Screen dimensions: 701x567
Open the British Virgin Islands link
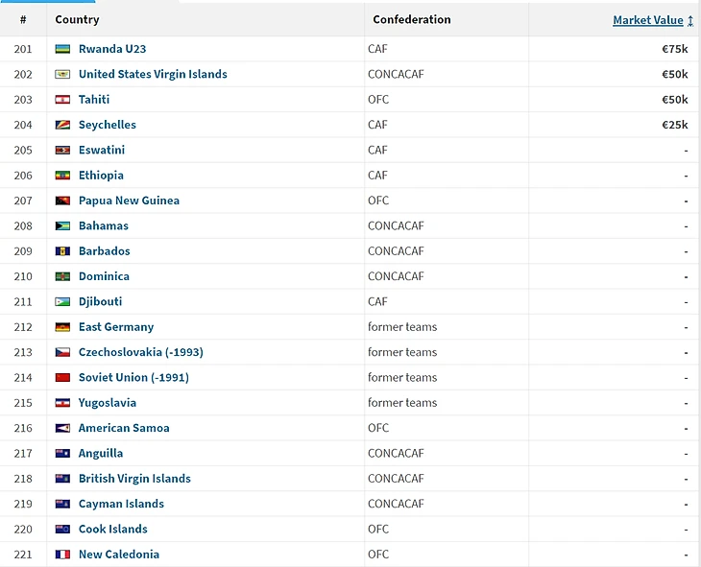click(134, 479)
